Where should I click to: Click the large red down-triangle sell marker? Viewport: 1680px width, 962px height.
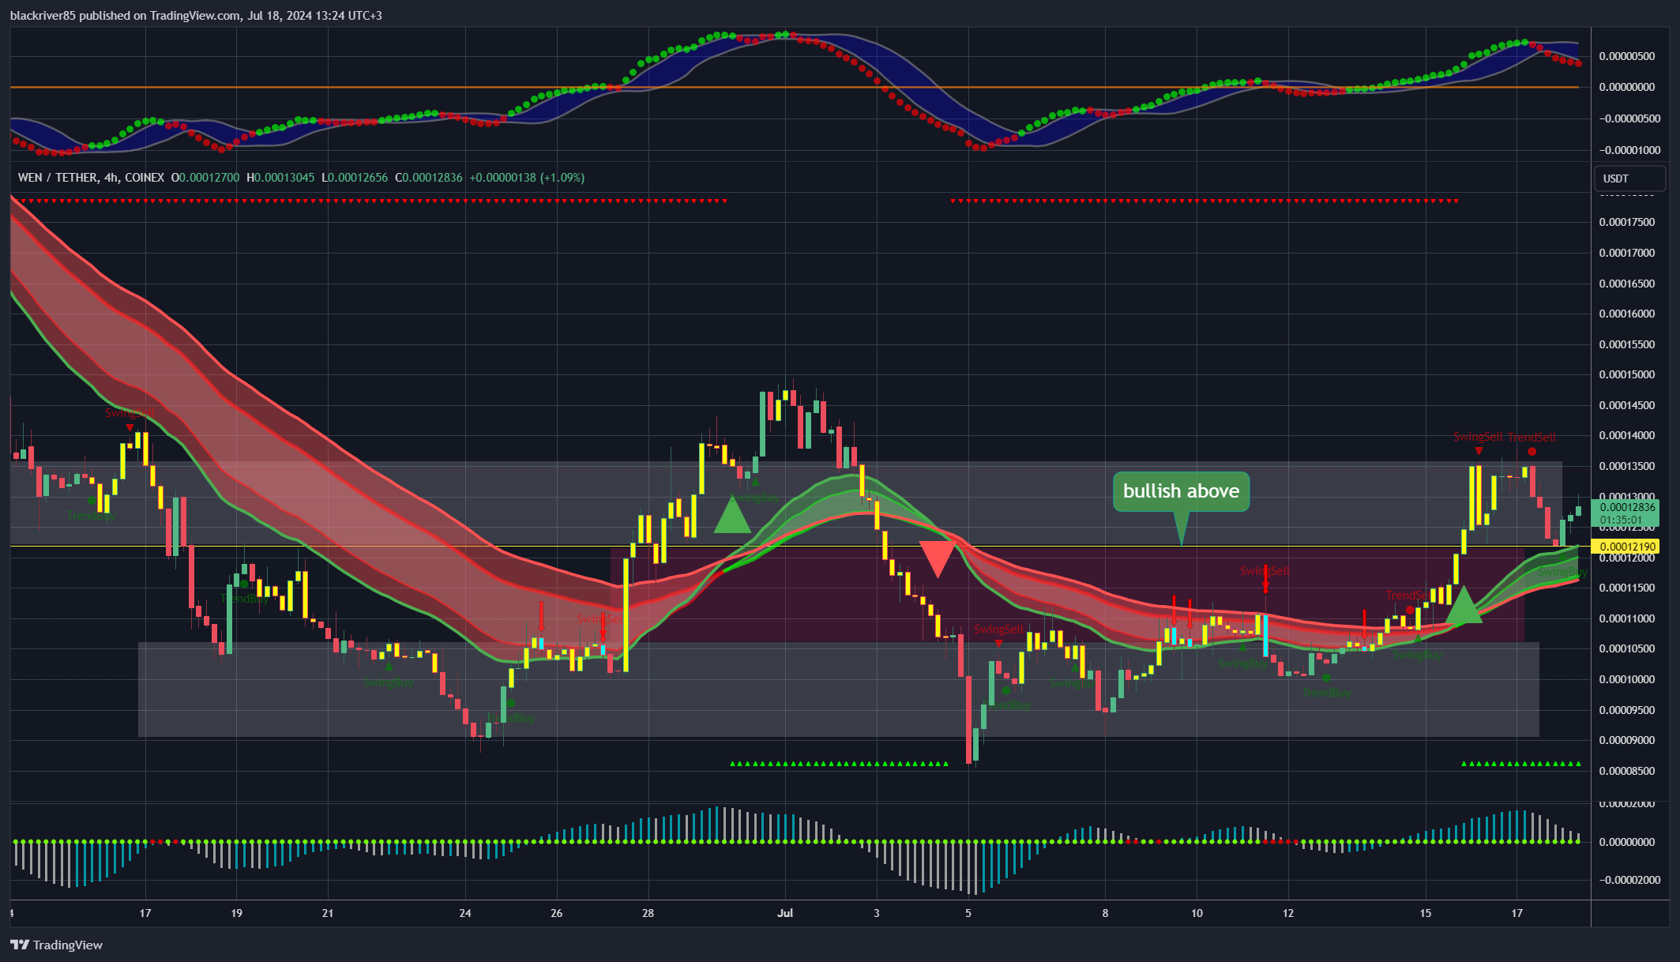click(x=938, y=558)
